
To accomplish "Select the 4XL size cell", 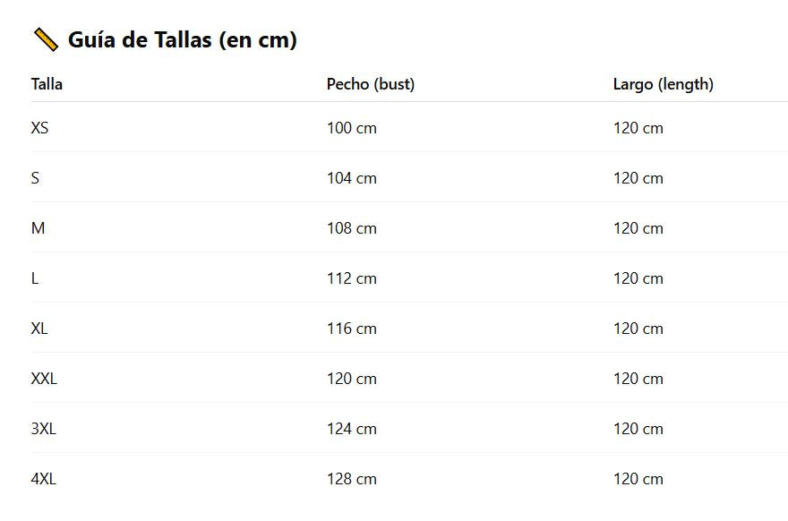I will (x=44, y=479).
